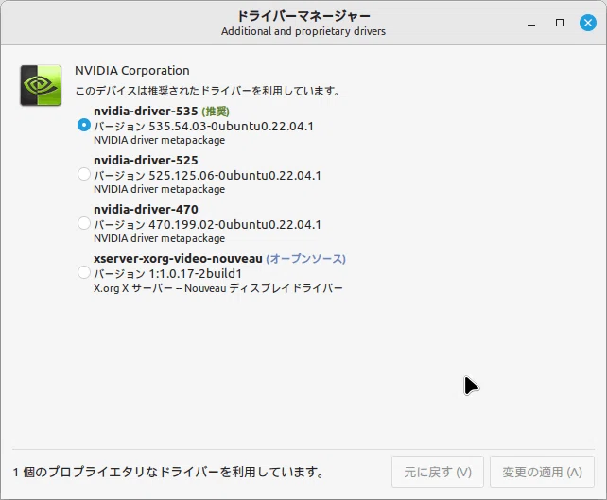Viewport: 607px width, 500px height.
Task: Click the proprietary driver status message
Action: 168,472
